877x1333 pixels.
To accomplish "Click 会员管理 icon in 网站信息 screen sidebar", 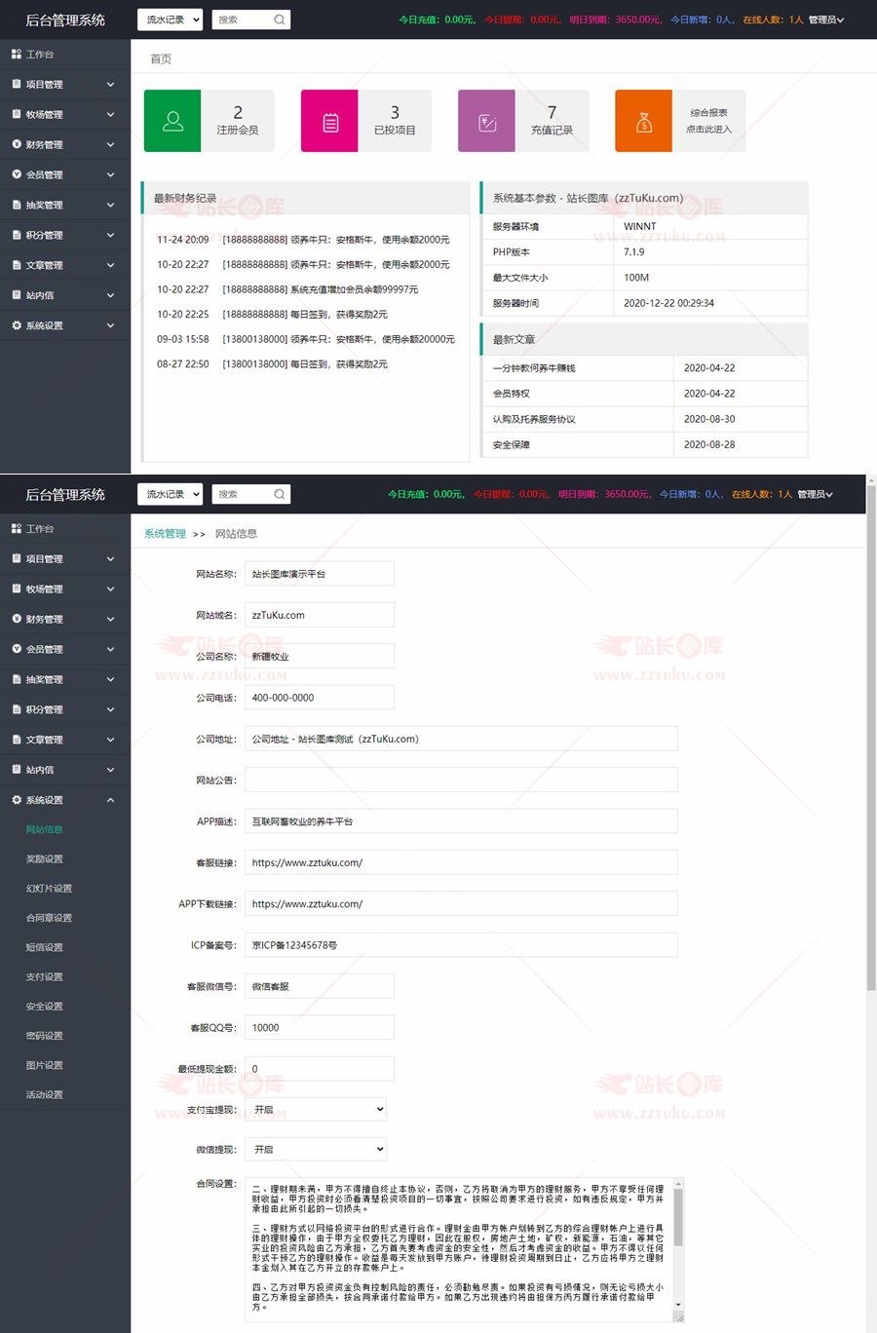I will (16, 649).
